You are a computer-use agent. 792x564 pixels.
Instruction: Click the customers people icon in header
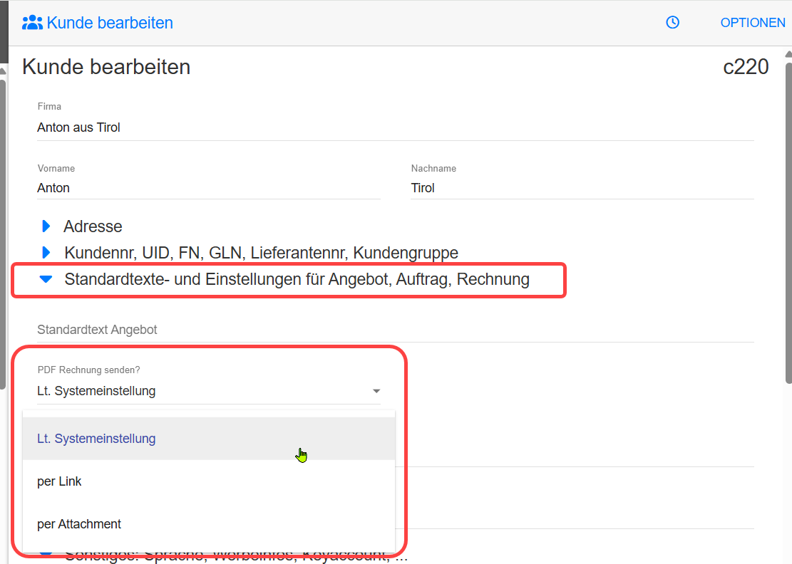(x=32, y=23)
